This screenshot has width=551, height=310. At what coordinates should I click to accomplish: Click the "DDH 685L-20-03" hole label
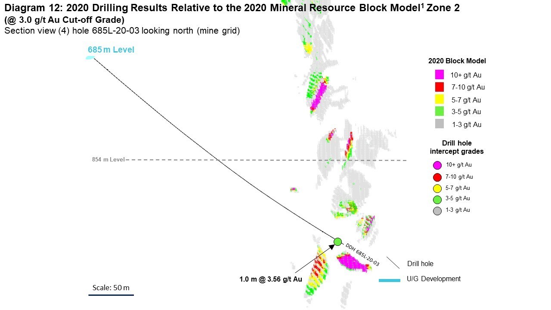pyautogui.click(x=362, y=254)
